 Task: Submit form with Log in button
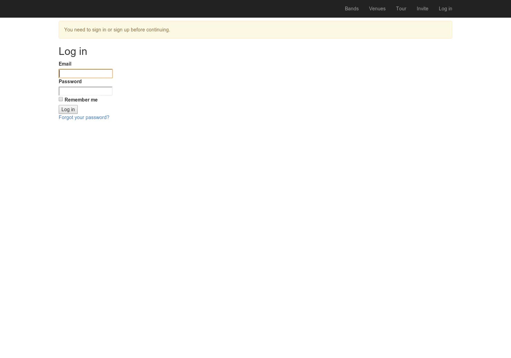(68, 109)
